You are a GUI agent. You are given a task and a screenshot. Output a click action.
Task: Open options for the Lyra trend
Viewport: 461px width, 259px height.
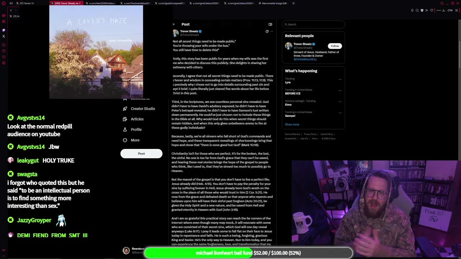coord(340,79)
